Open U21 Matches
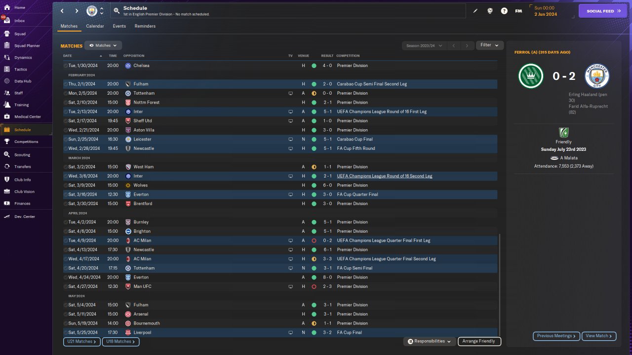 click(x=82, y=341)
